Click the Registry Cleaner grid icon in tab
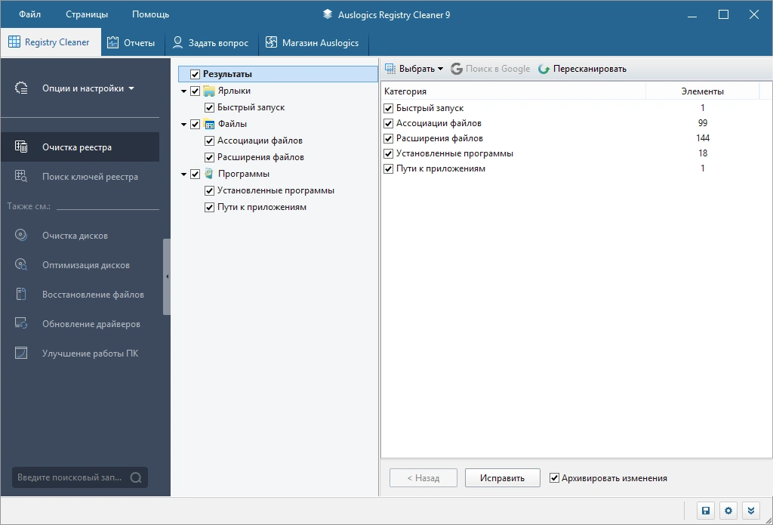Viewport: 773px width, 525px height. click(14, 42)
